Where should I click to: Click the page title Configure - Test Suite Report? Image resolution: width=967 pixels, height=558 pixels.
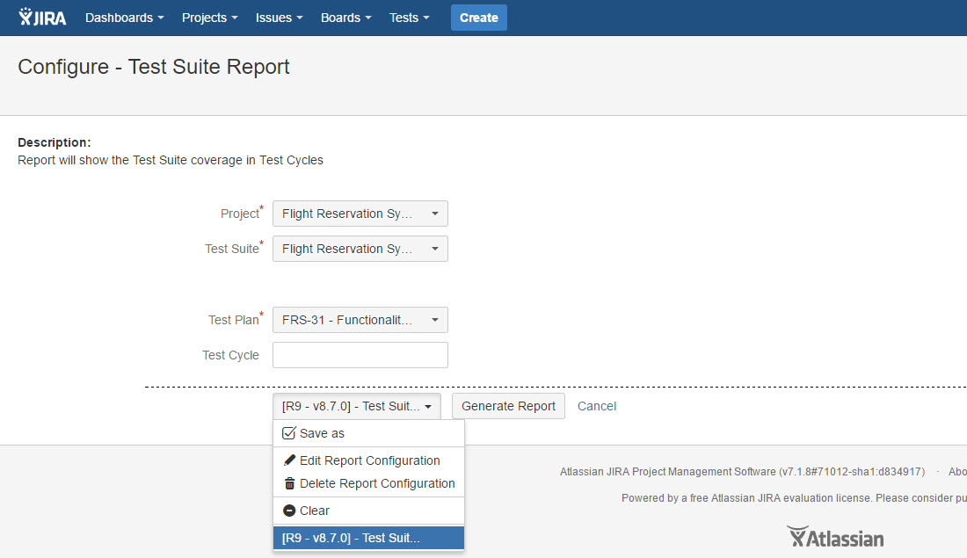tap(154, 67)
